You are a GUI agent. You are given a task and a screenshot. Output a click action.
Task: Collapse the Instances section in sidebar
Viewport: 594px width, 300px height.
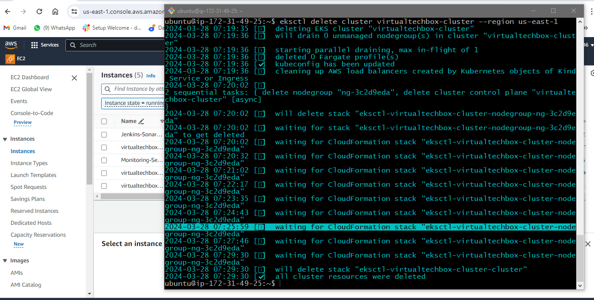tap(5, 139)
